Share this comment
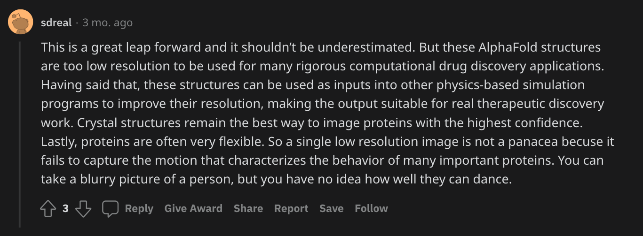 [248, 209]
